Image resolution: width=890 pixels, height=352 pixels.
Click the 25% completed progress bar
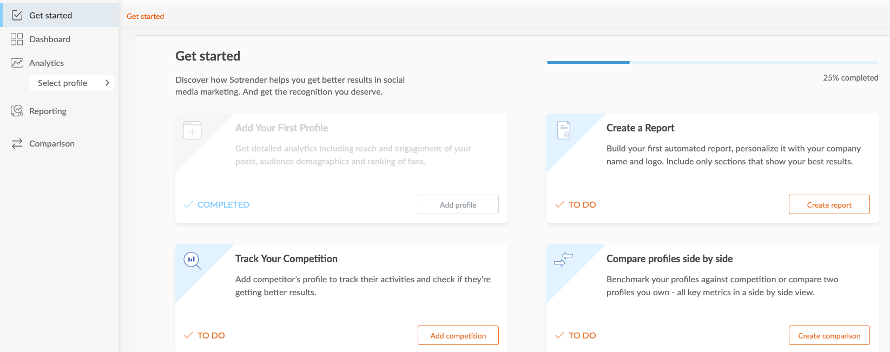pos(712,62)
